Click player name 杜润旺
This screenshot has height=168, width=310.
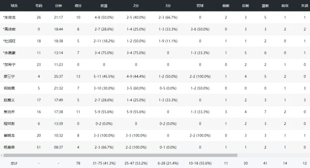[x=10, y=41]
